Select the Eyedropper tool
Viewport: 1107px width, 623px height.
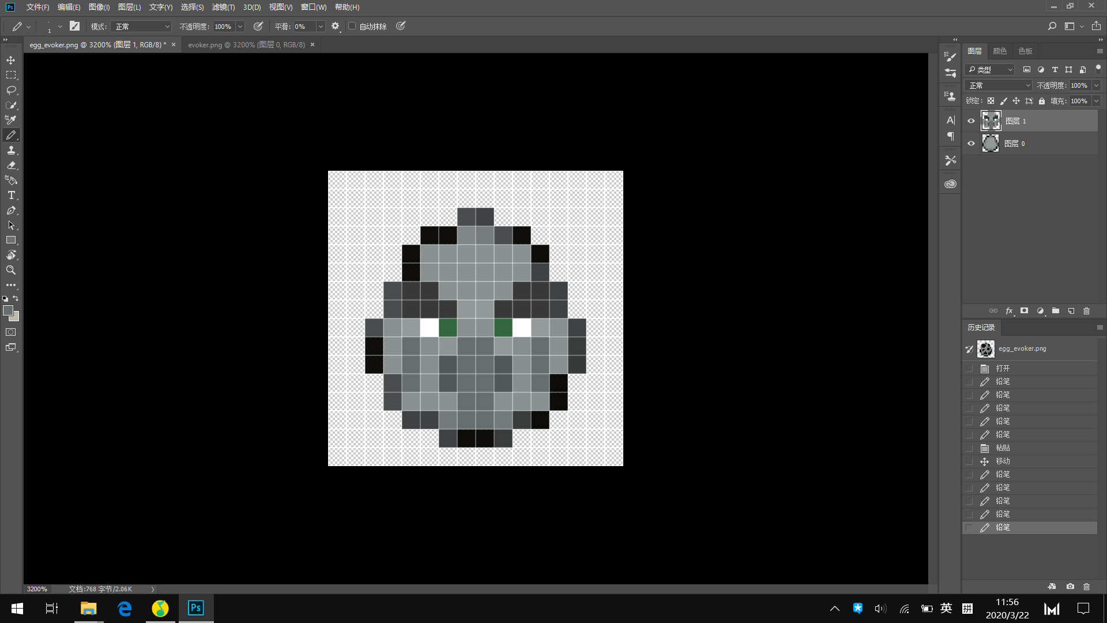click(x=11, y=120)
